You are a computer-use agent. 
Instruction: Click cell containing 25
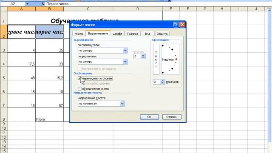pos(49,45)
